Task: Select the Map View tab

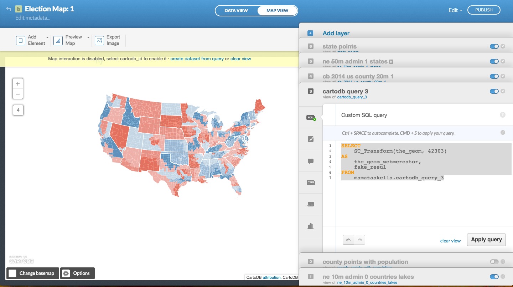Action: pos(277,11)
